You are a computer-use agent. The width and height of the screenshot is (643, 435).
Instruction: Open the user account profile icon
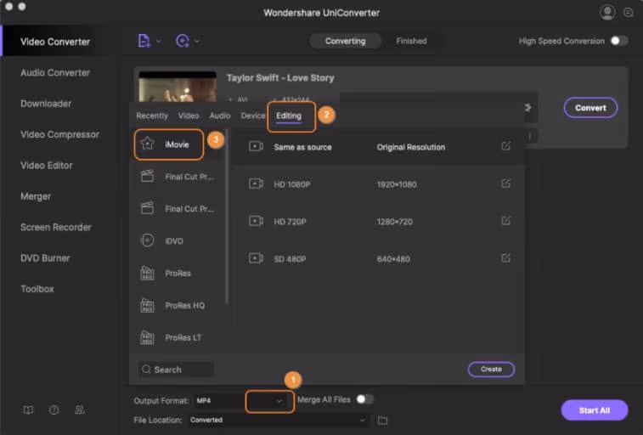607,12
